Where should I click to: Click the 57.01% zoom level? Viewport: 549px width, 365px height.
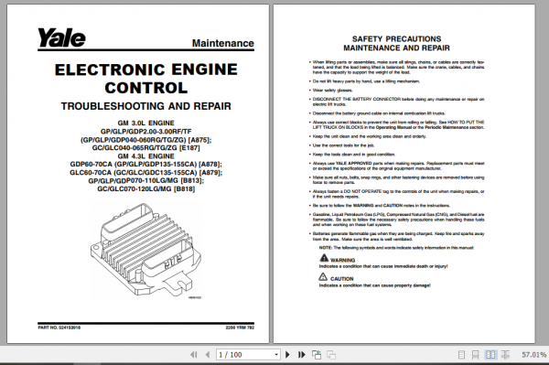pos(534,355)
